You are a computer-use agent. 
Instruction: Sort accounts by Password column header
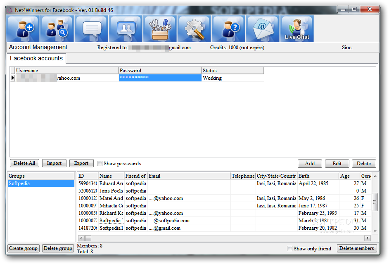coord(160,71)
